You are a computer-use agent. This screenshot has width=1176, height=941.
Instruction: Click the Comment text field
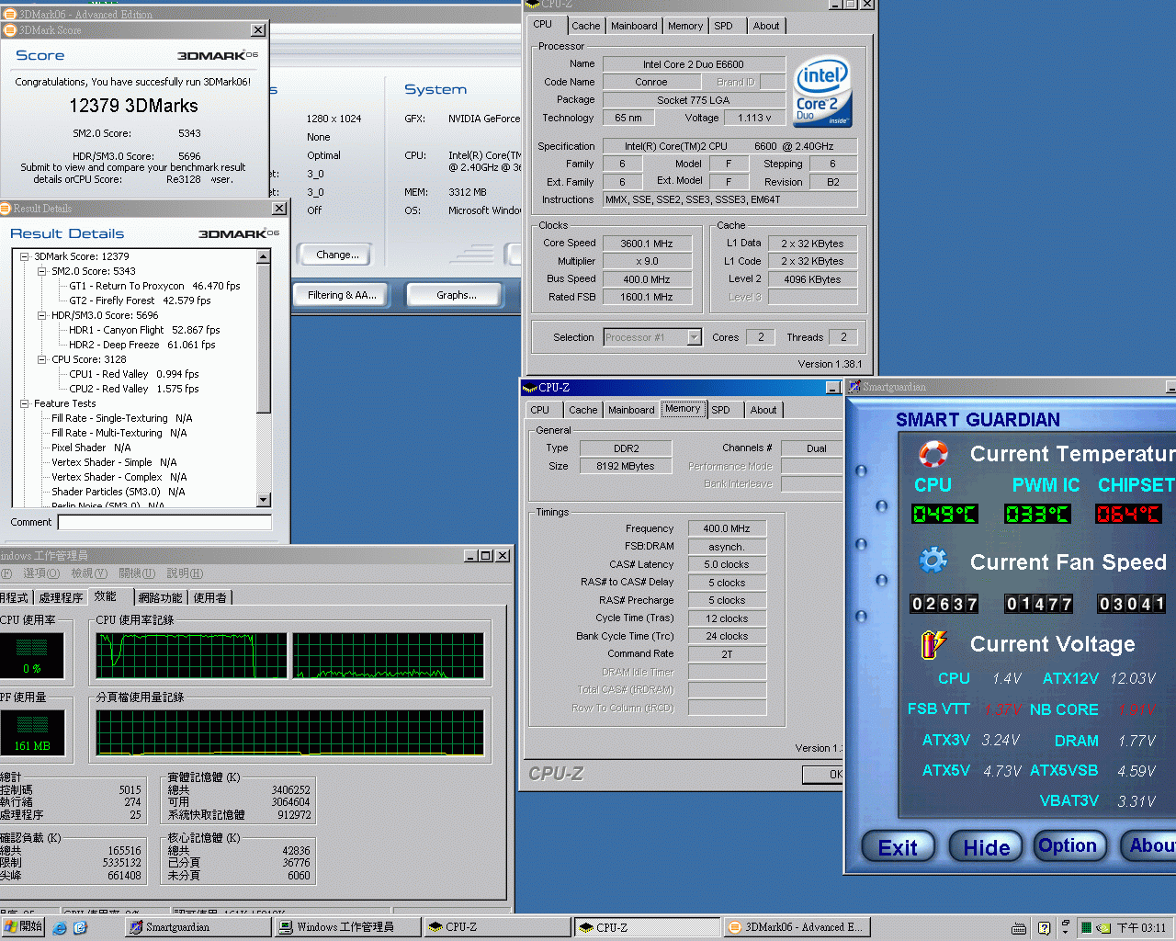point(164,522)
